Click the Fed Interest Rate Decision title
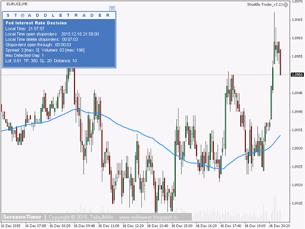 click(x=36, y=23)
